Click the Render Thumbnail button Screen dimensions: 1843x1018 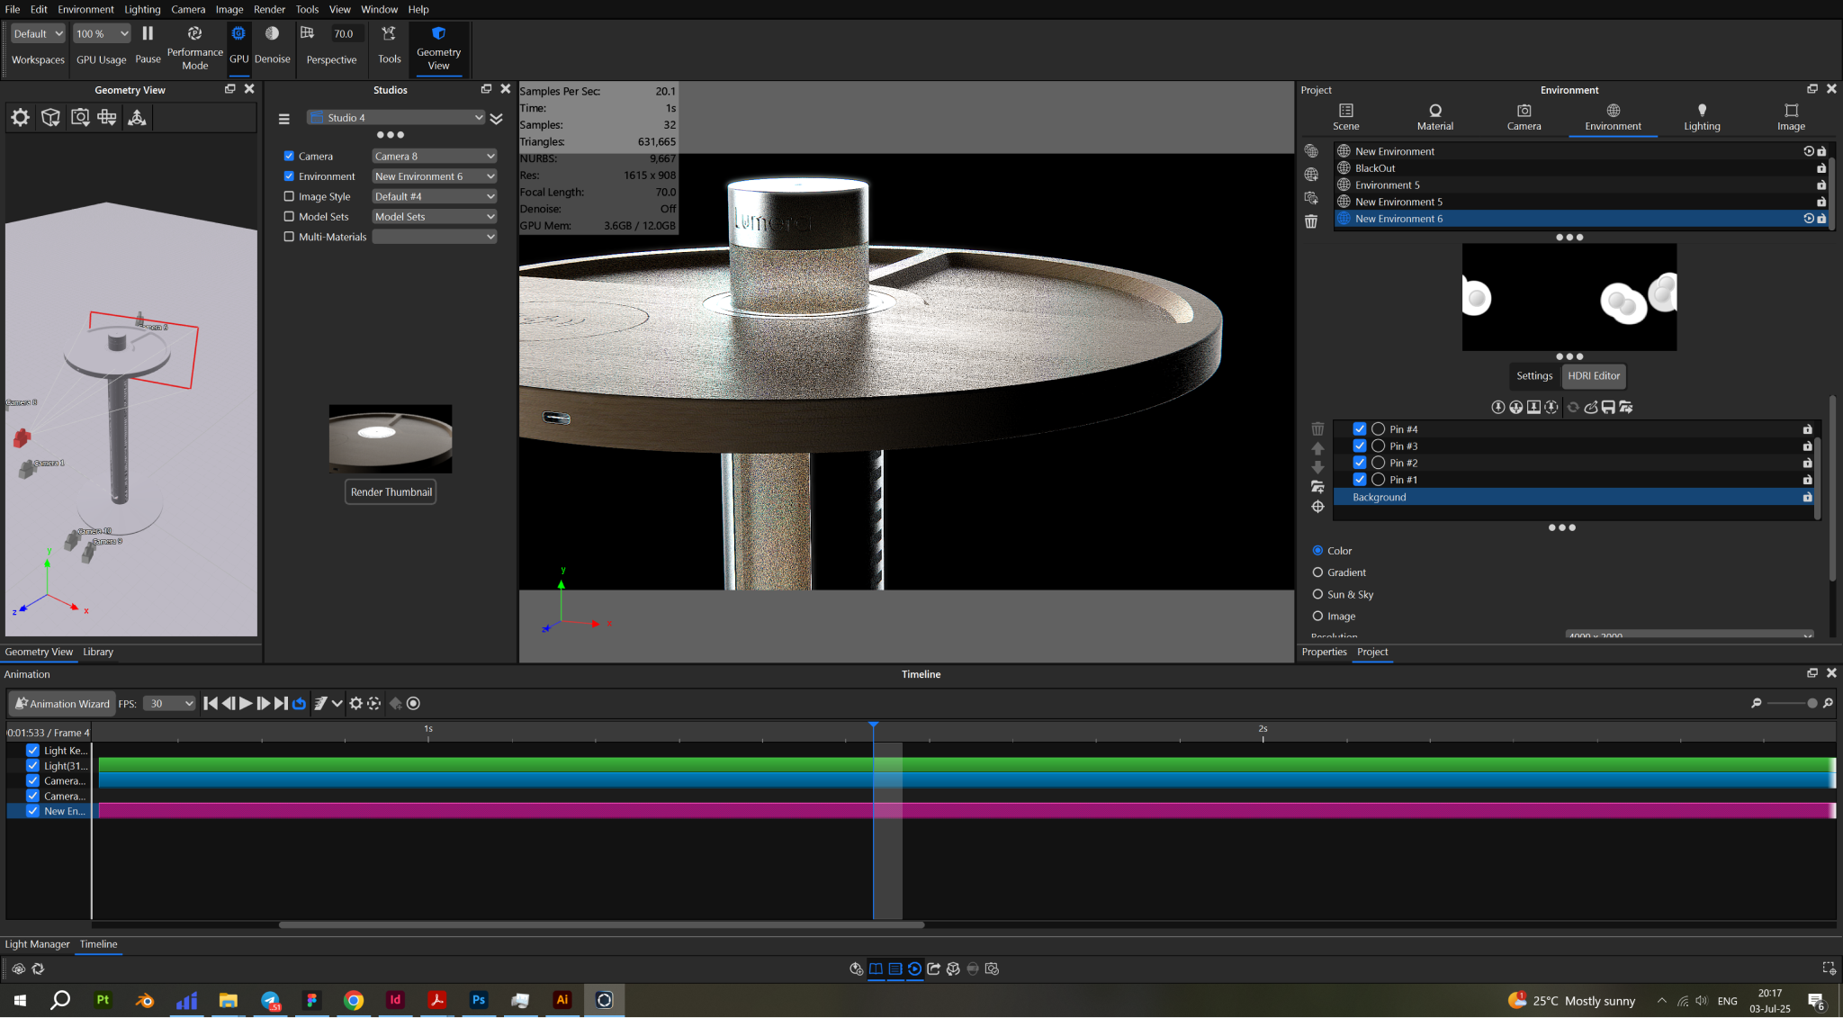[x=391, y=492]
